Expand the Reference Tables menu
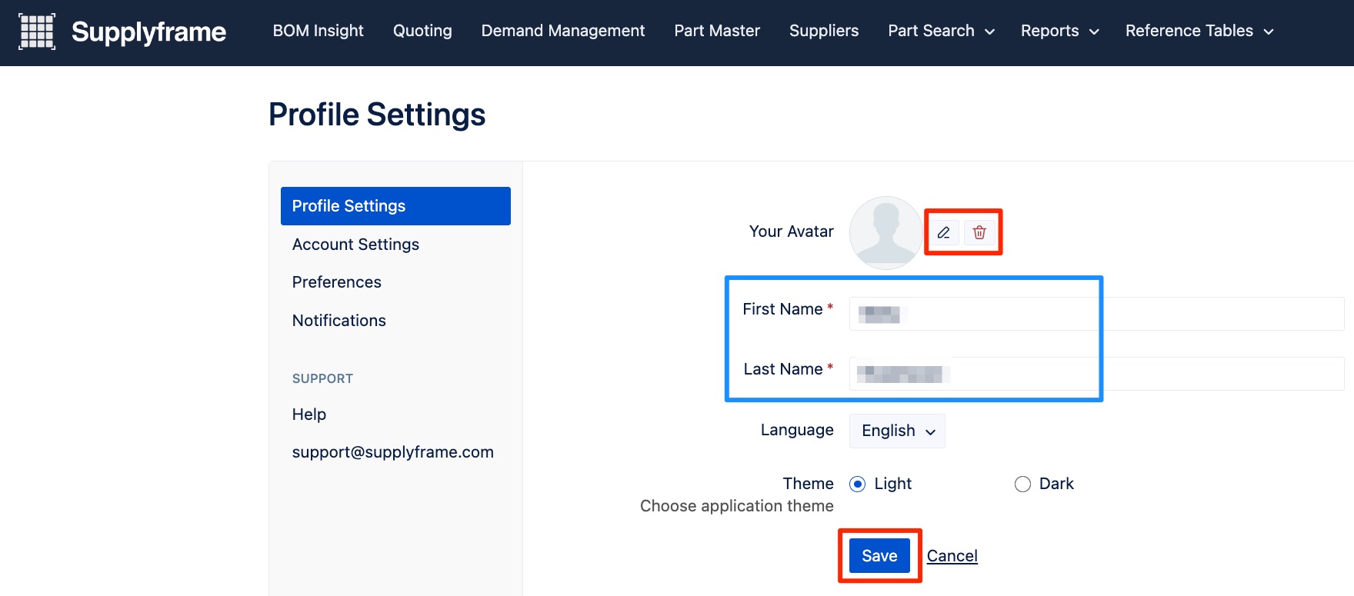The image size is (1354, 596). point(1199,31)
